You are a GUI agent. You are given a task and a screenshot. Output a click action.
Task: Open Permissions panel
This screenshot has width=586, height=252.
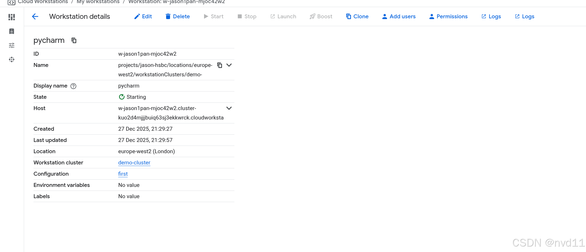pyautogui.click(x=448, y=16)
